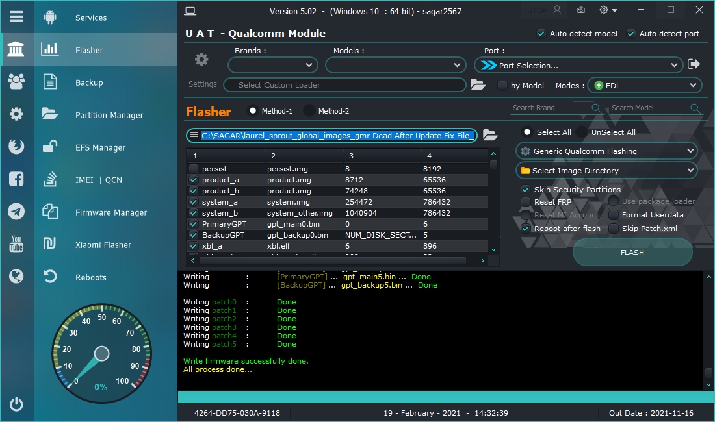Viewport: 715px width, 422px height.
Task: Click the firmware path input field
Action: [x=332, y=135]
